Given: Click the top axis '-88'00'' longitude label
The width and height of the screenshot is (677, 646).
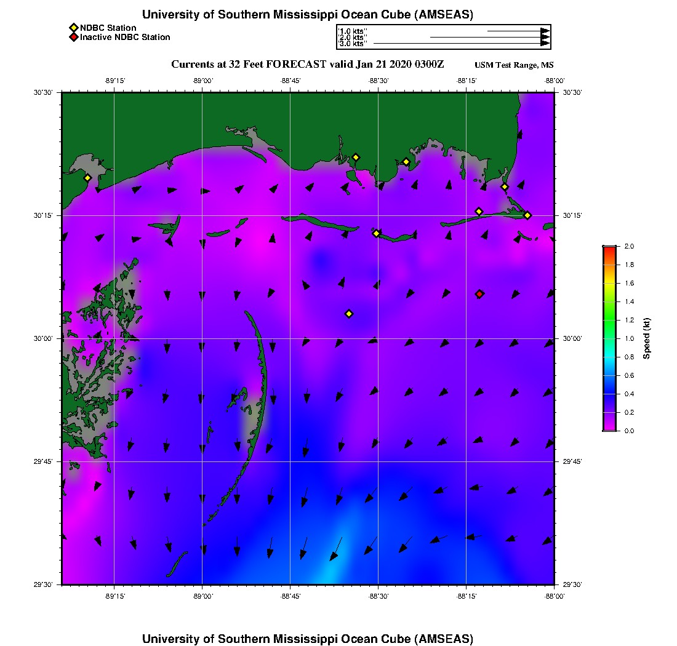Looking at the screenshot, I should [555, 81].
